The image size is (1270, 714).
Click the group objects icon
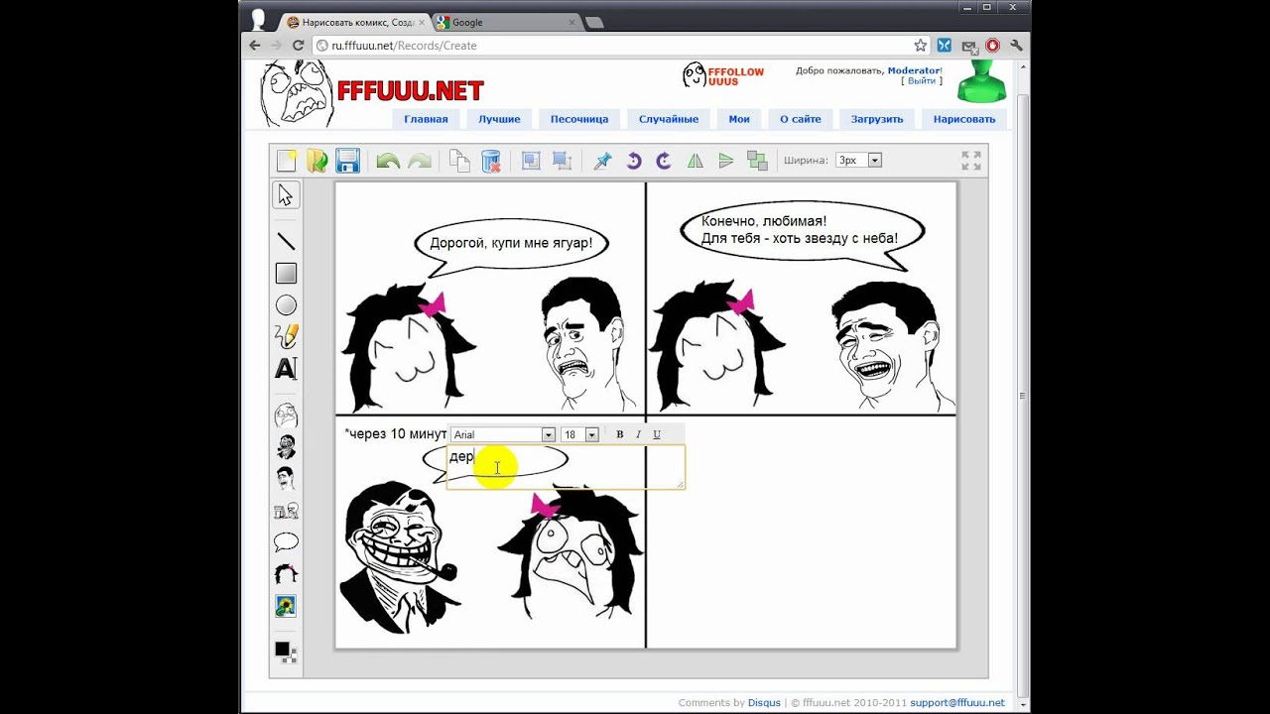(757, 161)
